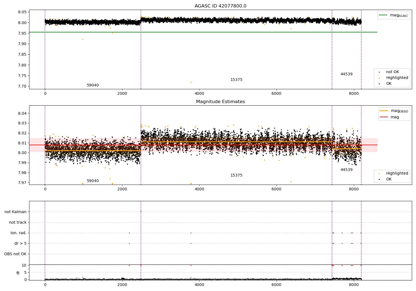Click the 7.85 y-axis tick label
Viewport: 416px width, 291px height.
23,55
